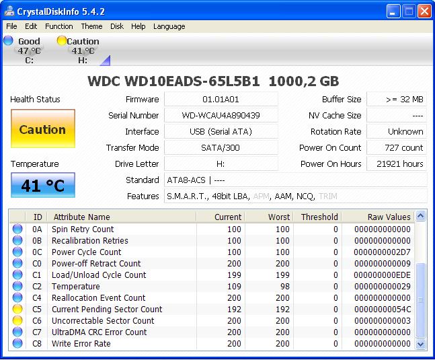Click the Raw Values column header

coord(389,217)
